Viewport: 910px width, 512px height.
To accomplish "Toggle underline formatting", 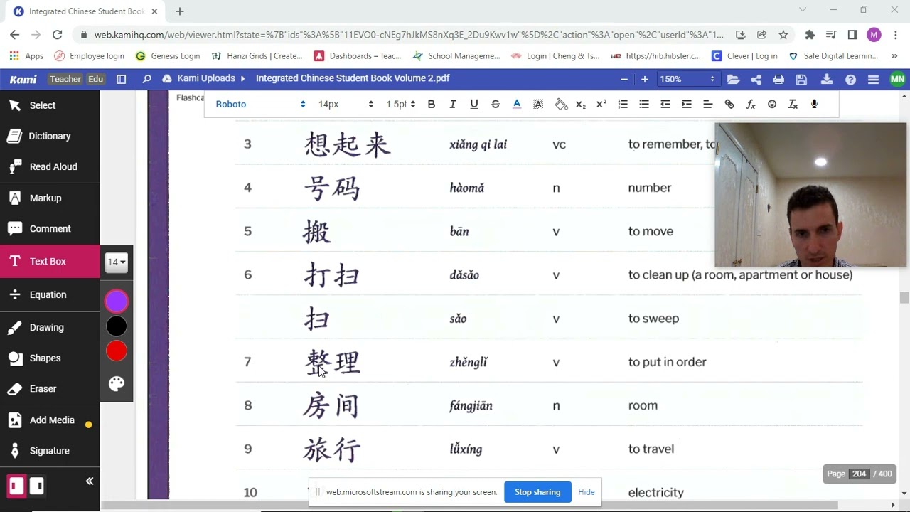I will point(474,105).
